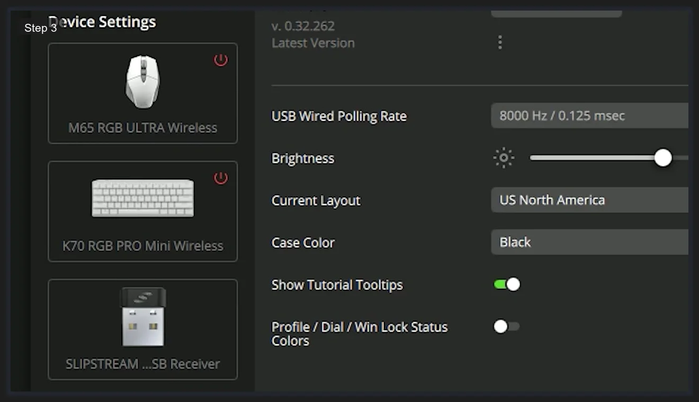699x402 pixels.
Task: Select the M65 RGB ULTRA Wireless mouse icon
Action: coord(142,80)
